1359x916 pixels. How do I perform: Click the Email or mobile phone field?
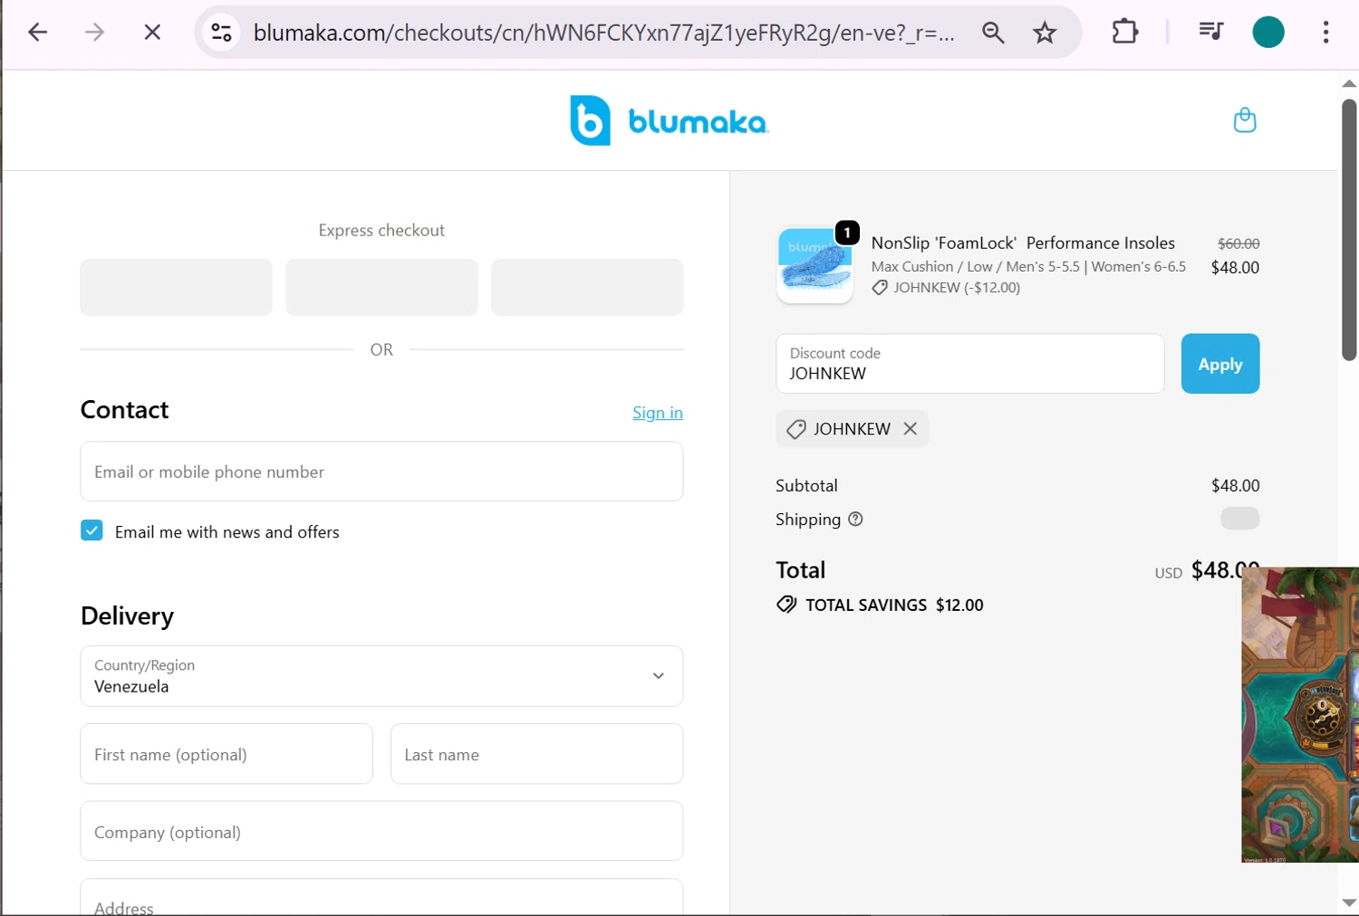(381, 472)
